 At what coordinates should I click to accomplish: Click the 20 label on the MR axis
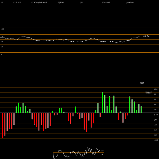click(x=155, y=110)
